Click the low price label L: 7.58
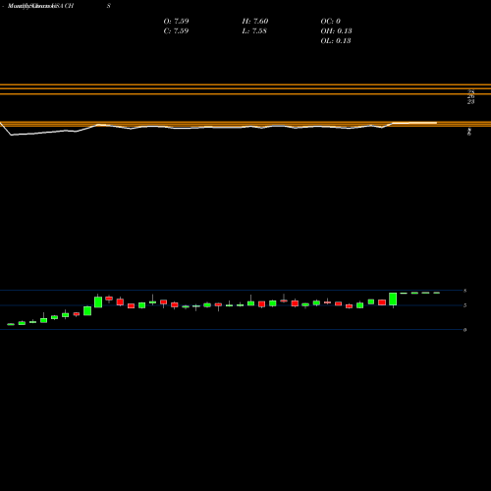 tap(254, 31)
